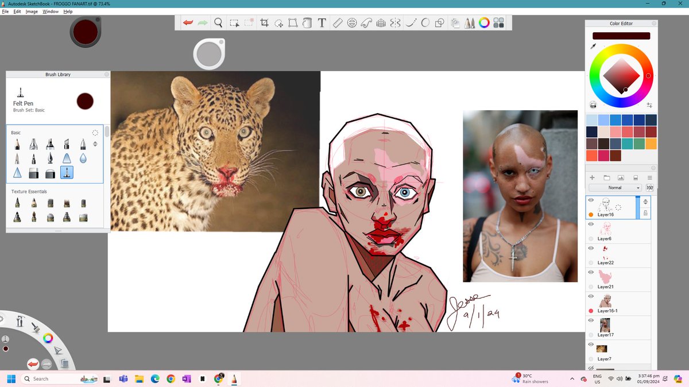Enable the Symmetry tool
The image size is (689, 387).
[395, 23]
